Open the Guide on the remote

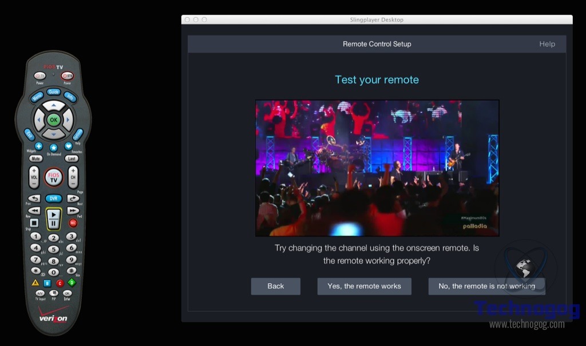pos(53,92)
